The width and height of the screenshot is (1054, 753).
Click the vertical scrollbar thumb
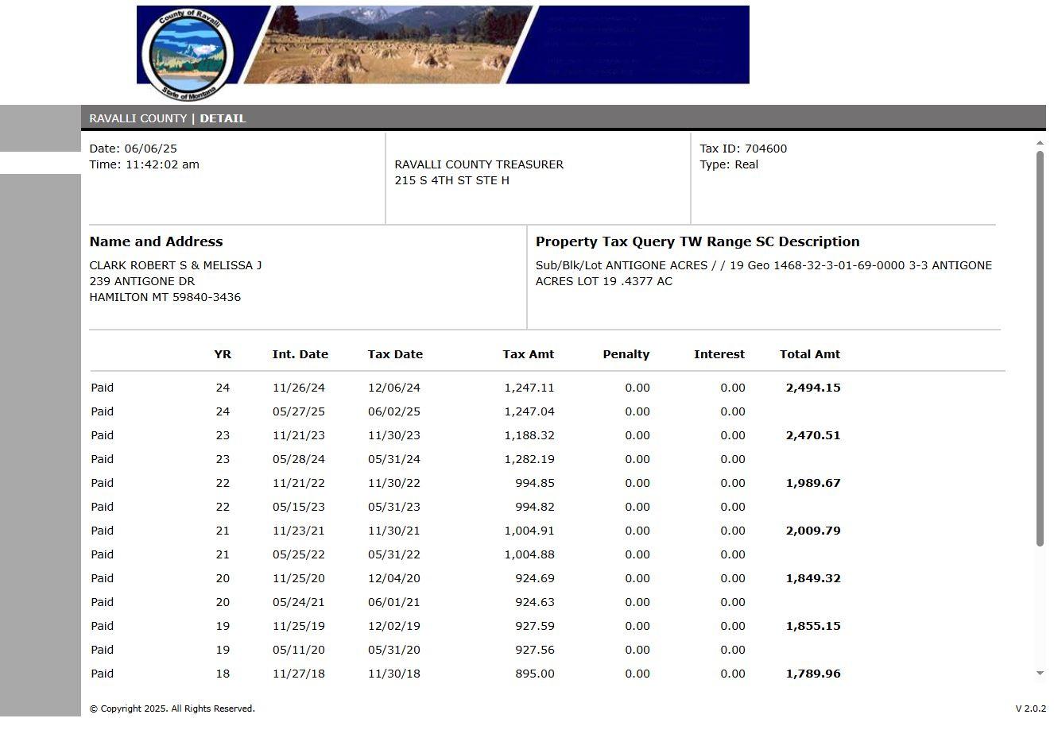pyautogui.click(x=1040, y=348)
